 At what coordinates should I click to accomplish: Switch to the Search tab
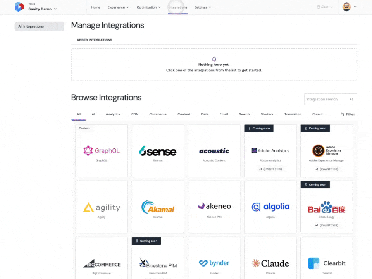[x=245, y=114]
